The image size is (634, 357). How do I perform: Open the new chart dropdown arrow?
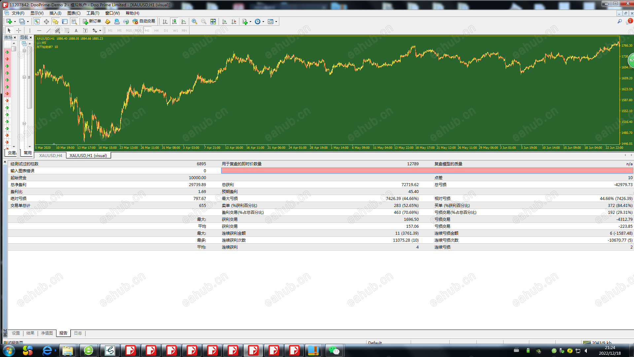pos(15,21)
